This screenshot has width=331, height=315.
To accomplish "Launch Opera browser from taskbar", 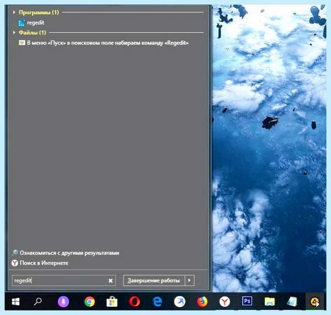I will pos(135,302).
